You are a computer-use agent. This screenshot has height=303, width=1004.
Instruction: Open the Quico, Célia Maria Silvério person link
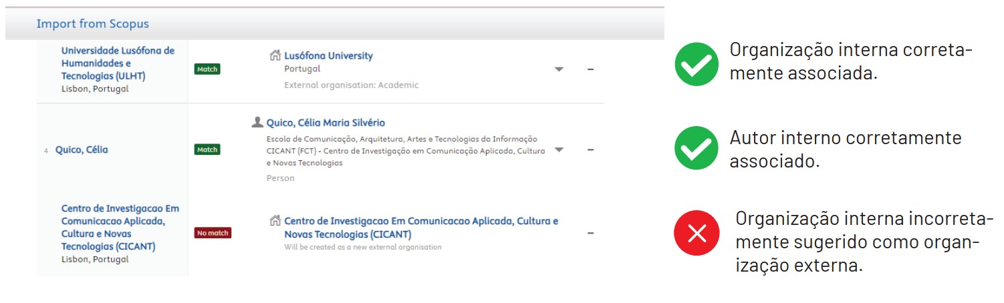[x=326, y=123]
